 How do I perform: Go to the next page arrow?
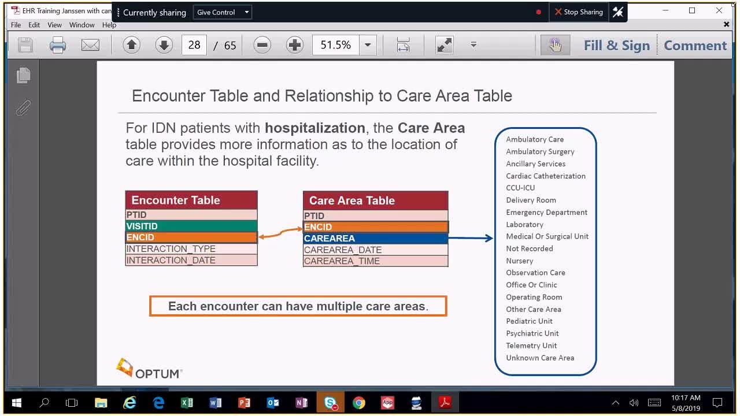coord(164,45)
